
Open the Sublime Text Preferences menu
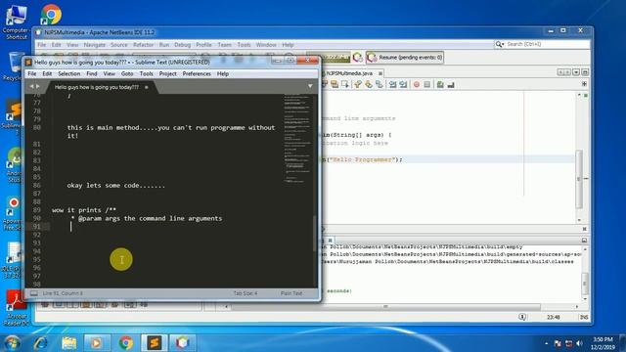pyautogui.click(x=197, y=74)
